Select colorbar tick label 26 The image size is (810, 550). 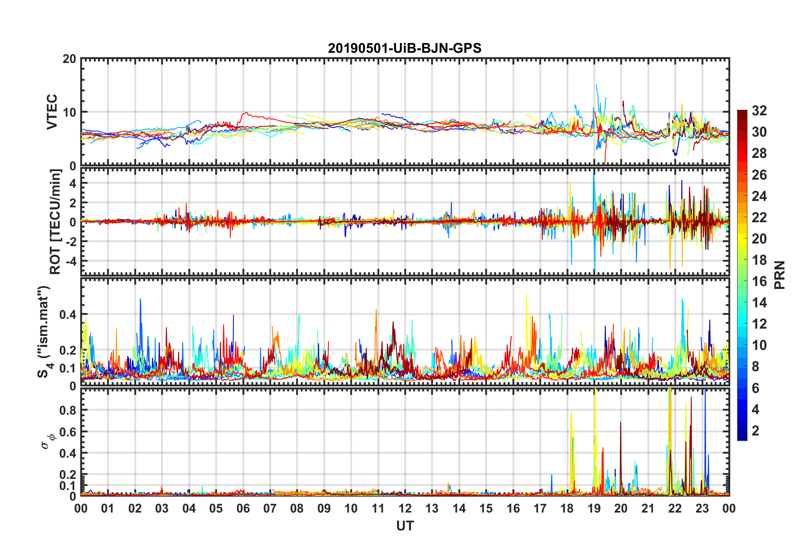pos(759,175)
